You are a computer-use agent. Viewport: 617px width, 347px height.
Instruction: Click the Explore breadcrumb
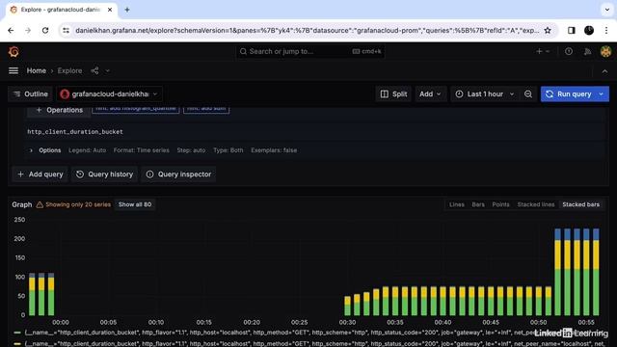coord(69,70)
